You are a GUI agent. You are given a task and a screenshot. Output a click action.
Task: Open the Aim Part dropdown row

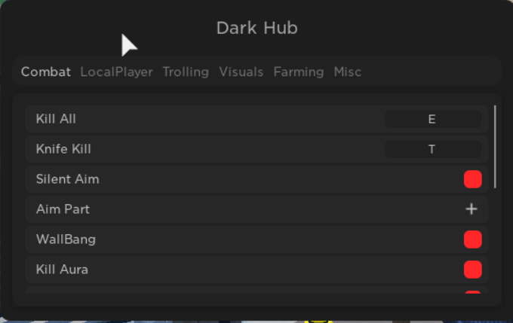pos(256,209)
